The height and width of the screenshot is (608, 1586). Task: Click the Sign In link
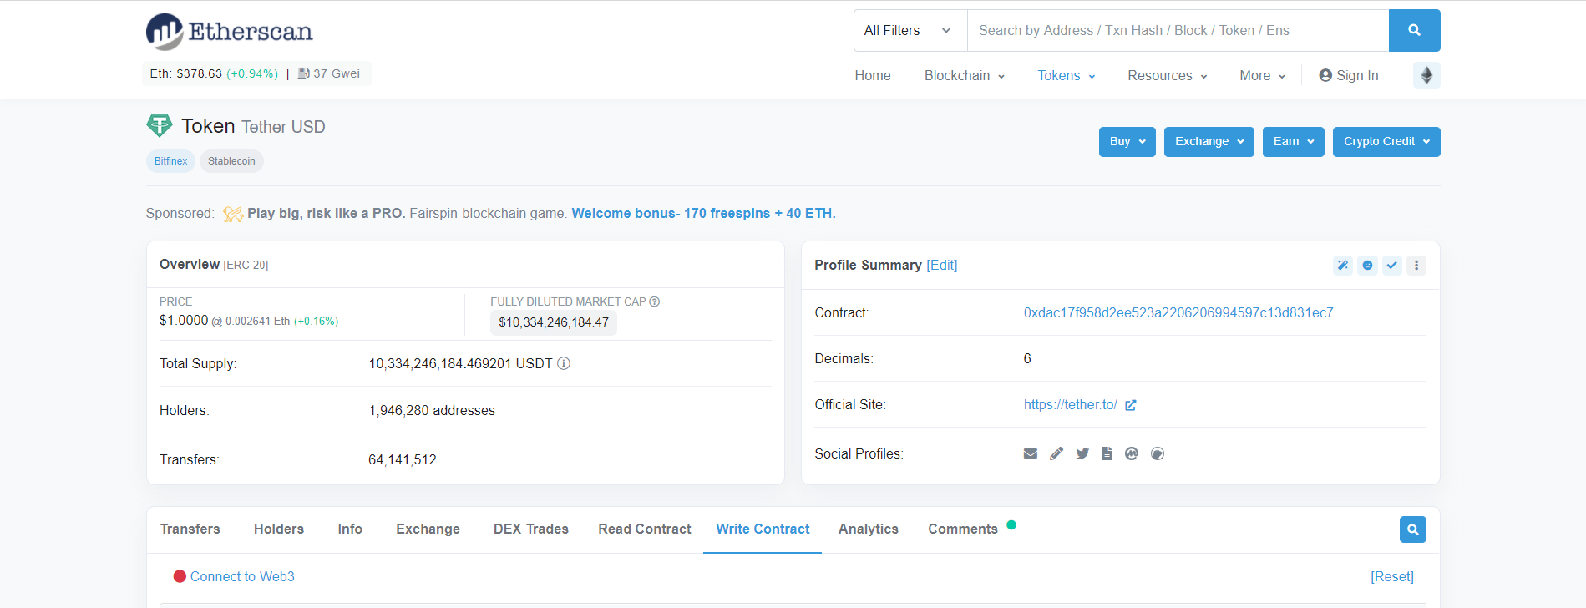coord(1349,75)
